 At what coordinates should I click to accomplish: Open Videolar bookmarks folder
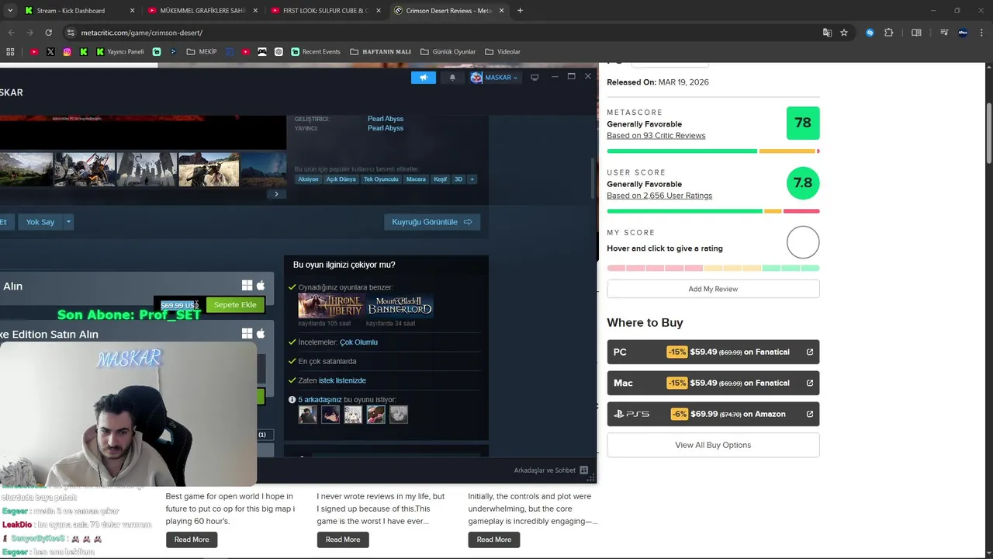tap(503, 52)
